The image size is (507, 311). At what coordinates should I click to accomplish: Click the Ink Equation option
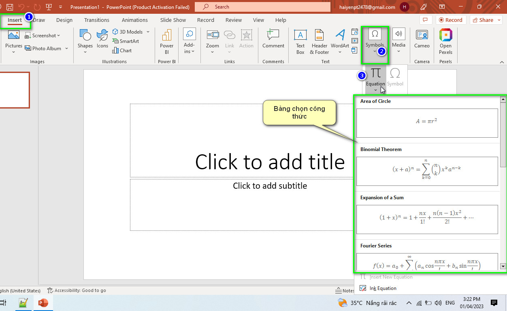(x=378, y=288)
